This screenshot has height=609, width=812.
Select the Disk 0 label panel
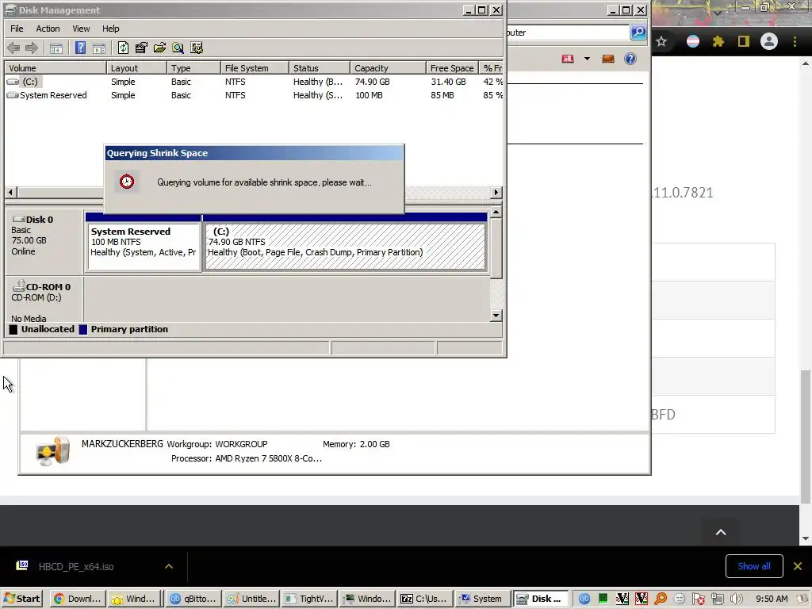(44, 241)
